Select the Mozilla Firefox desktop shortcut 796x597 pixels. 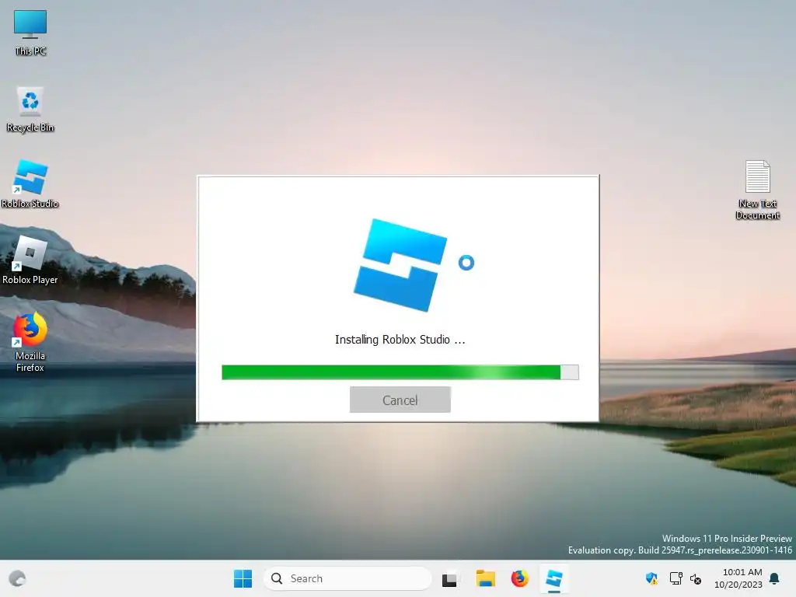(x=30, y=342)
